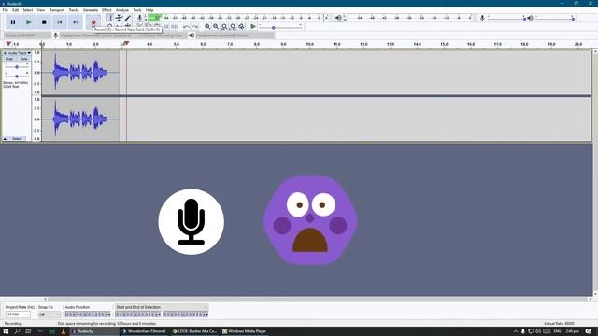Click the selection end time field

point(185,315)
